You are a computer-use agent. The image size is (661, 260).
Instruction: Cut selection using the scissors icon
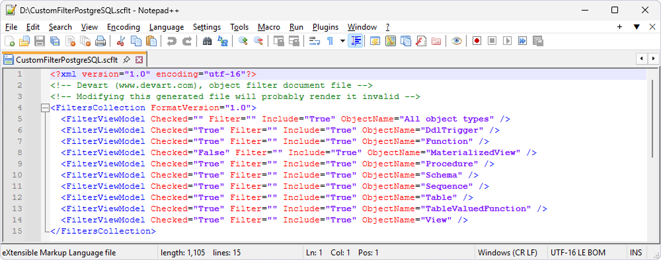click(x=120, y=41)
